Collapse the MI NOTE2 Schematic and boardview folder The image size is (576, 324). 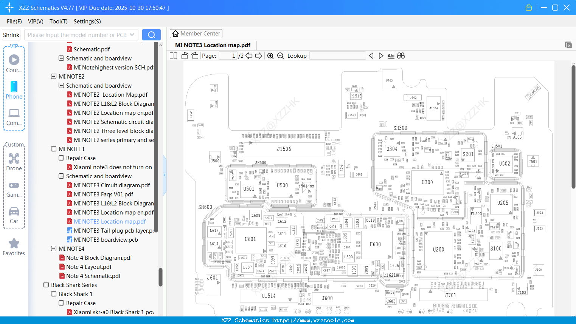(x=61, y=85)
